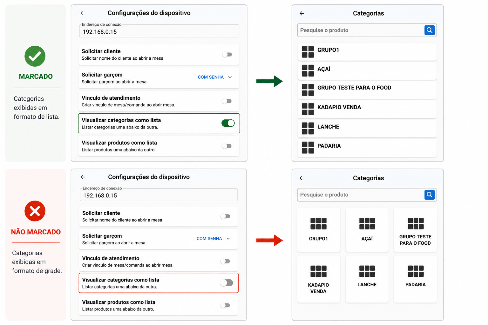Viewport: 488px width, 325px height.
Task: Disable the enabled Visualizar categorias como lista toggle
Action: (x=228, y=123)
